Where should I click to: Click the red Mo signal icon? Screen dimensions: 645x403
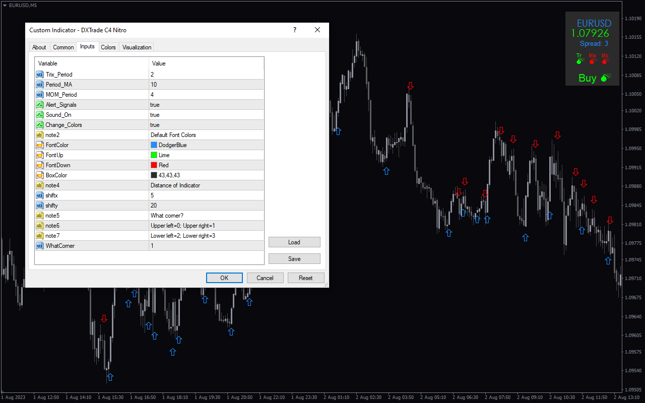(605, 60)
